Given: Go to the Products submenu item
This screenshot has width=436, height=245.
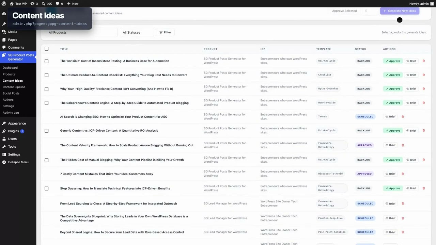Looking at the screenshot, I should 9,74.
